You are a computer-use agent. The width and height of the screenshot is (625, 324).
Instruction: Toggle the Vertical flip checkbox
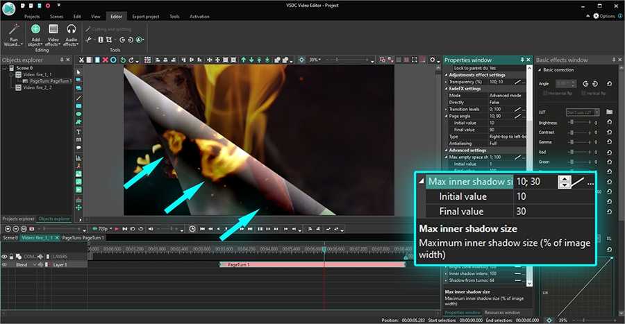pos(582,93)
